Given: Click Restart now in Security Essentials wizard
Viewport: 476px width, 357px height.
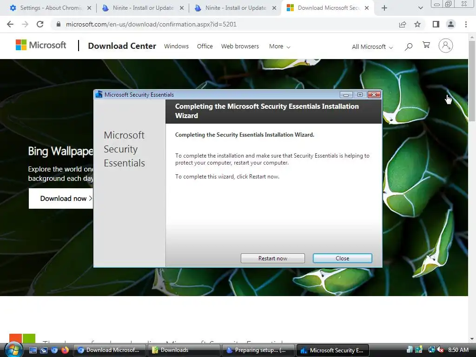Looking at the screenshot, I should point(272,258).
